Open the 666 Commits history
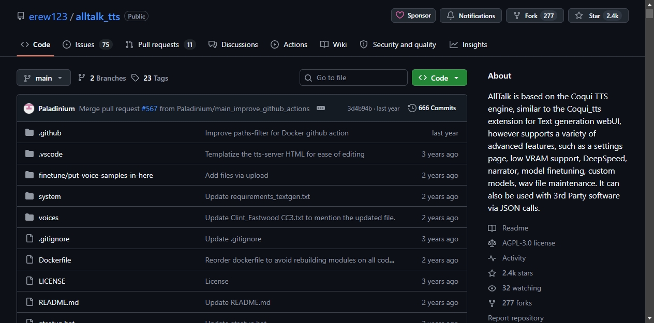654x323 pixels. [x=432, y=108]
